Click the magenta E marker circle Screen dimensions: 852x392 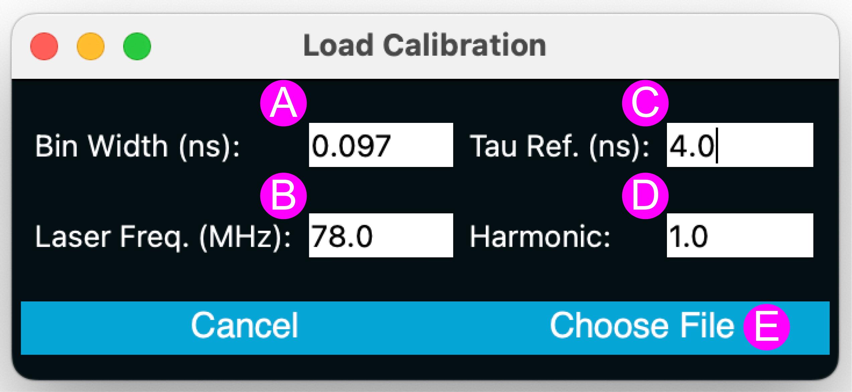(x=767, y=327)
